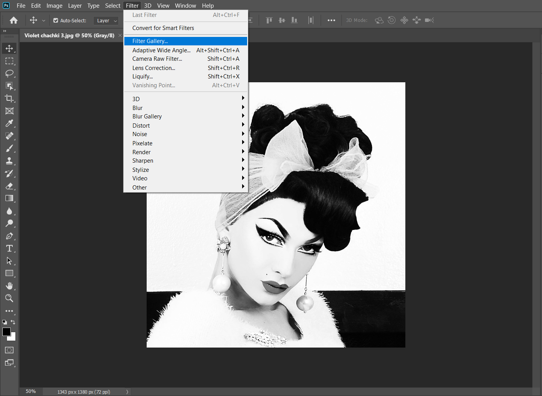
Task: Select the Pen tool
Action: [9, 236]
